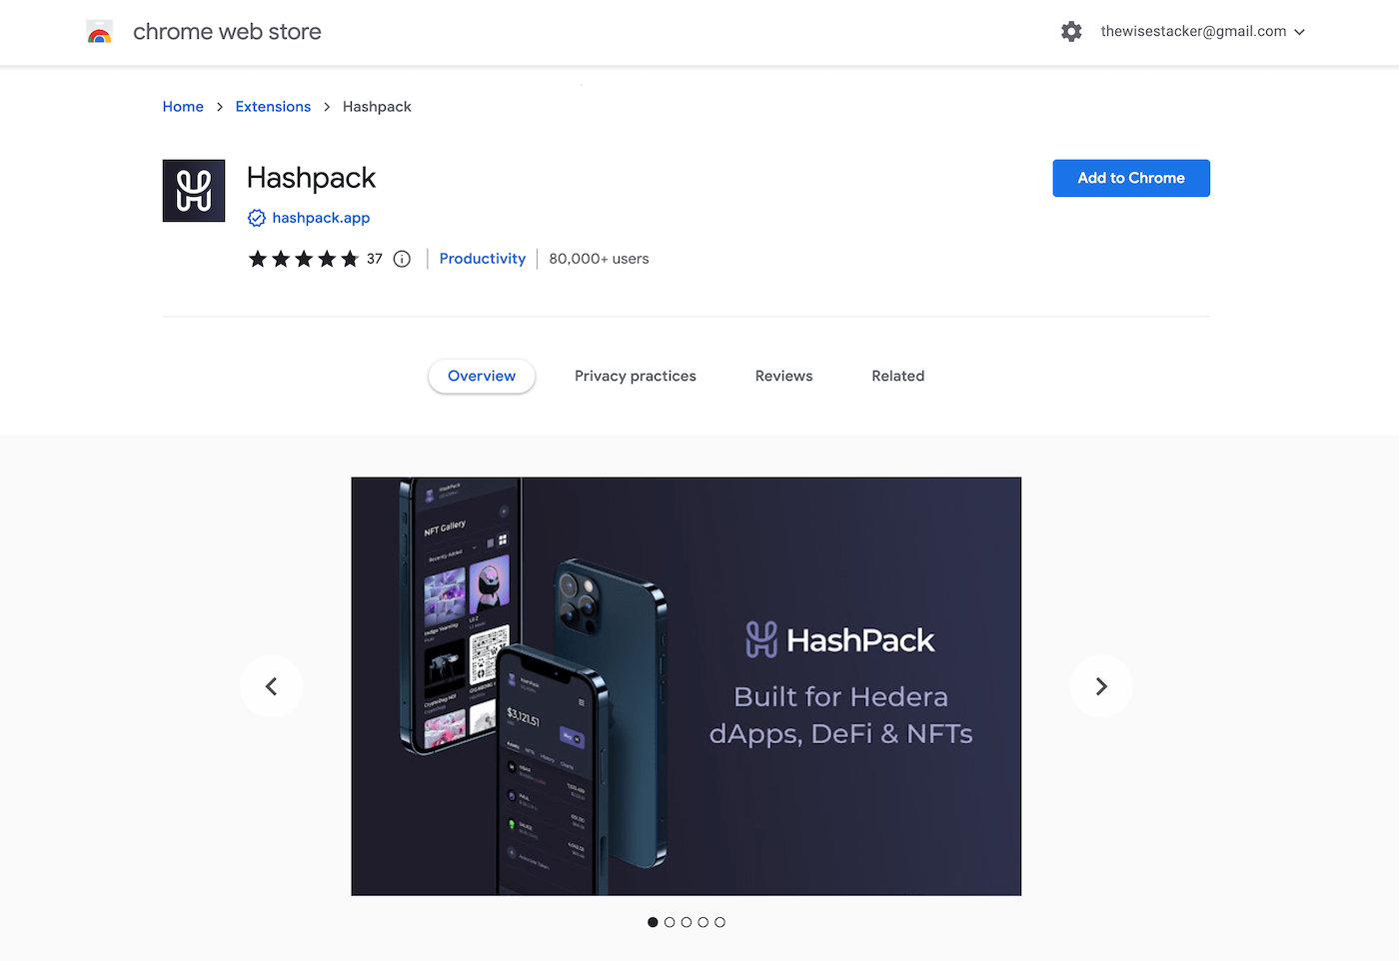Open the Related tab

click(x=898, y=376)
